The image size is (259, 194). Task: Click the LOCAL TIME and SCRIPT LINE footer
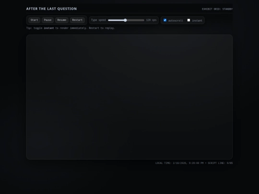pyautogui.click(x=194, y=163)
